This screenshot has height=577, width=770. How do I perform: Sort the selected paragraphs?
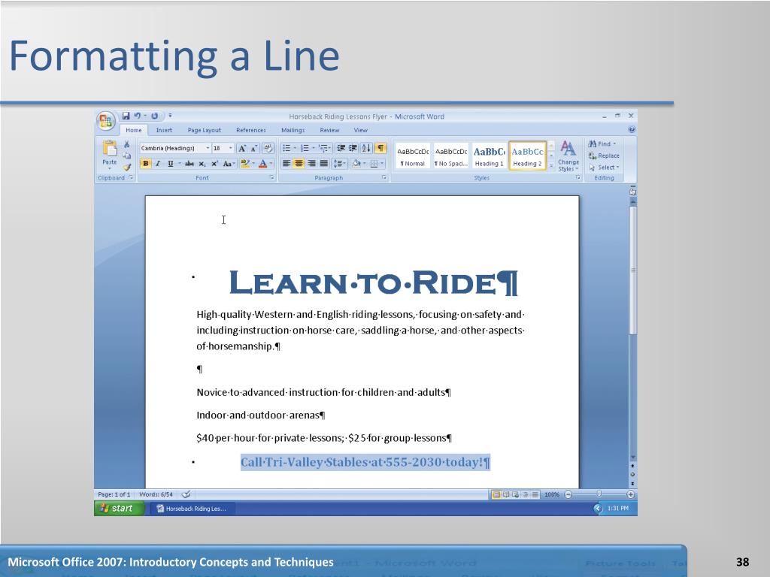[x=366, y=148]
